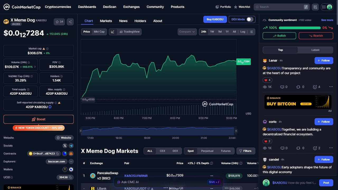The width and height of the screenshot is (338, 190).
Task: Open the Cryptocurrencies nav menu
Action: tap(58, 7)
